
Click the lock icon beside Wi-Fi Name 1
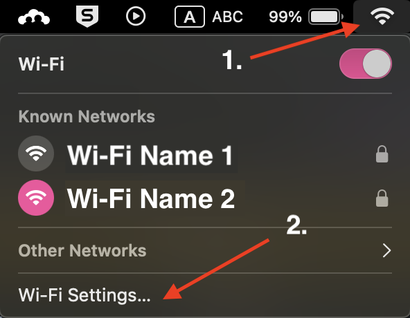(x=382, y=154)
